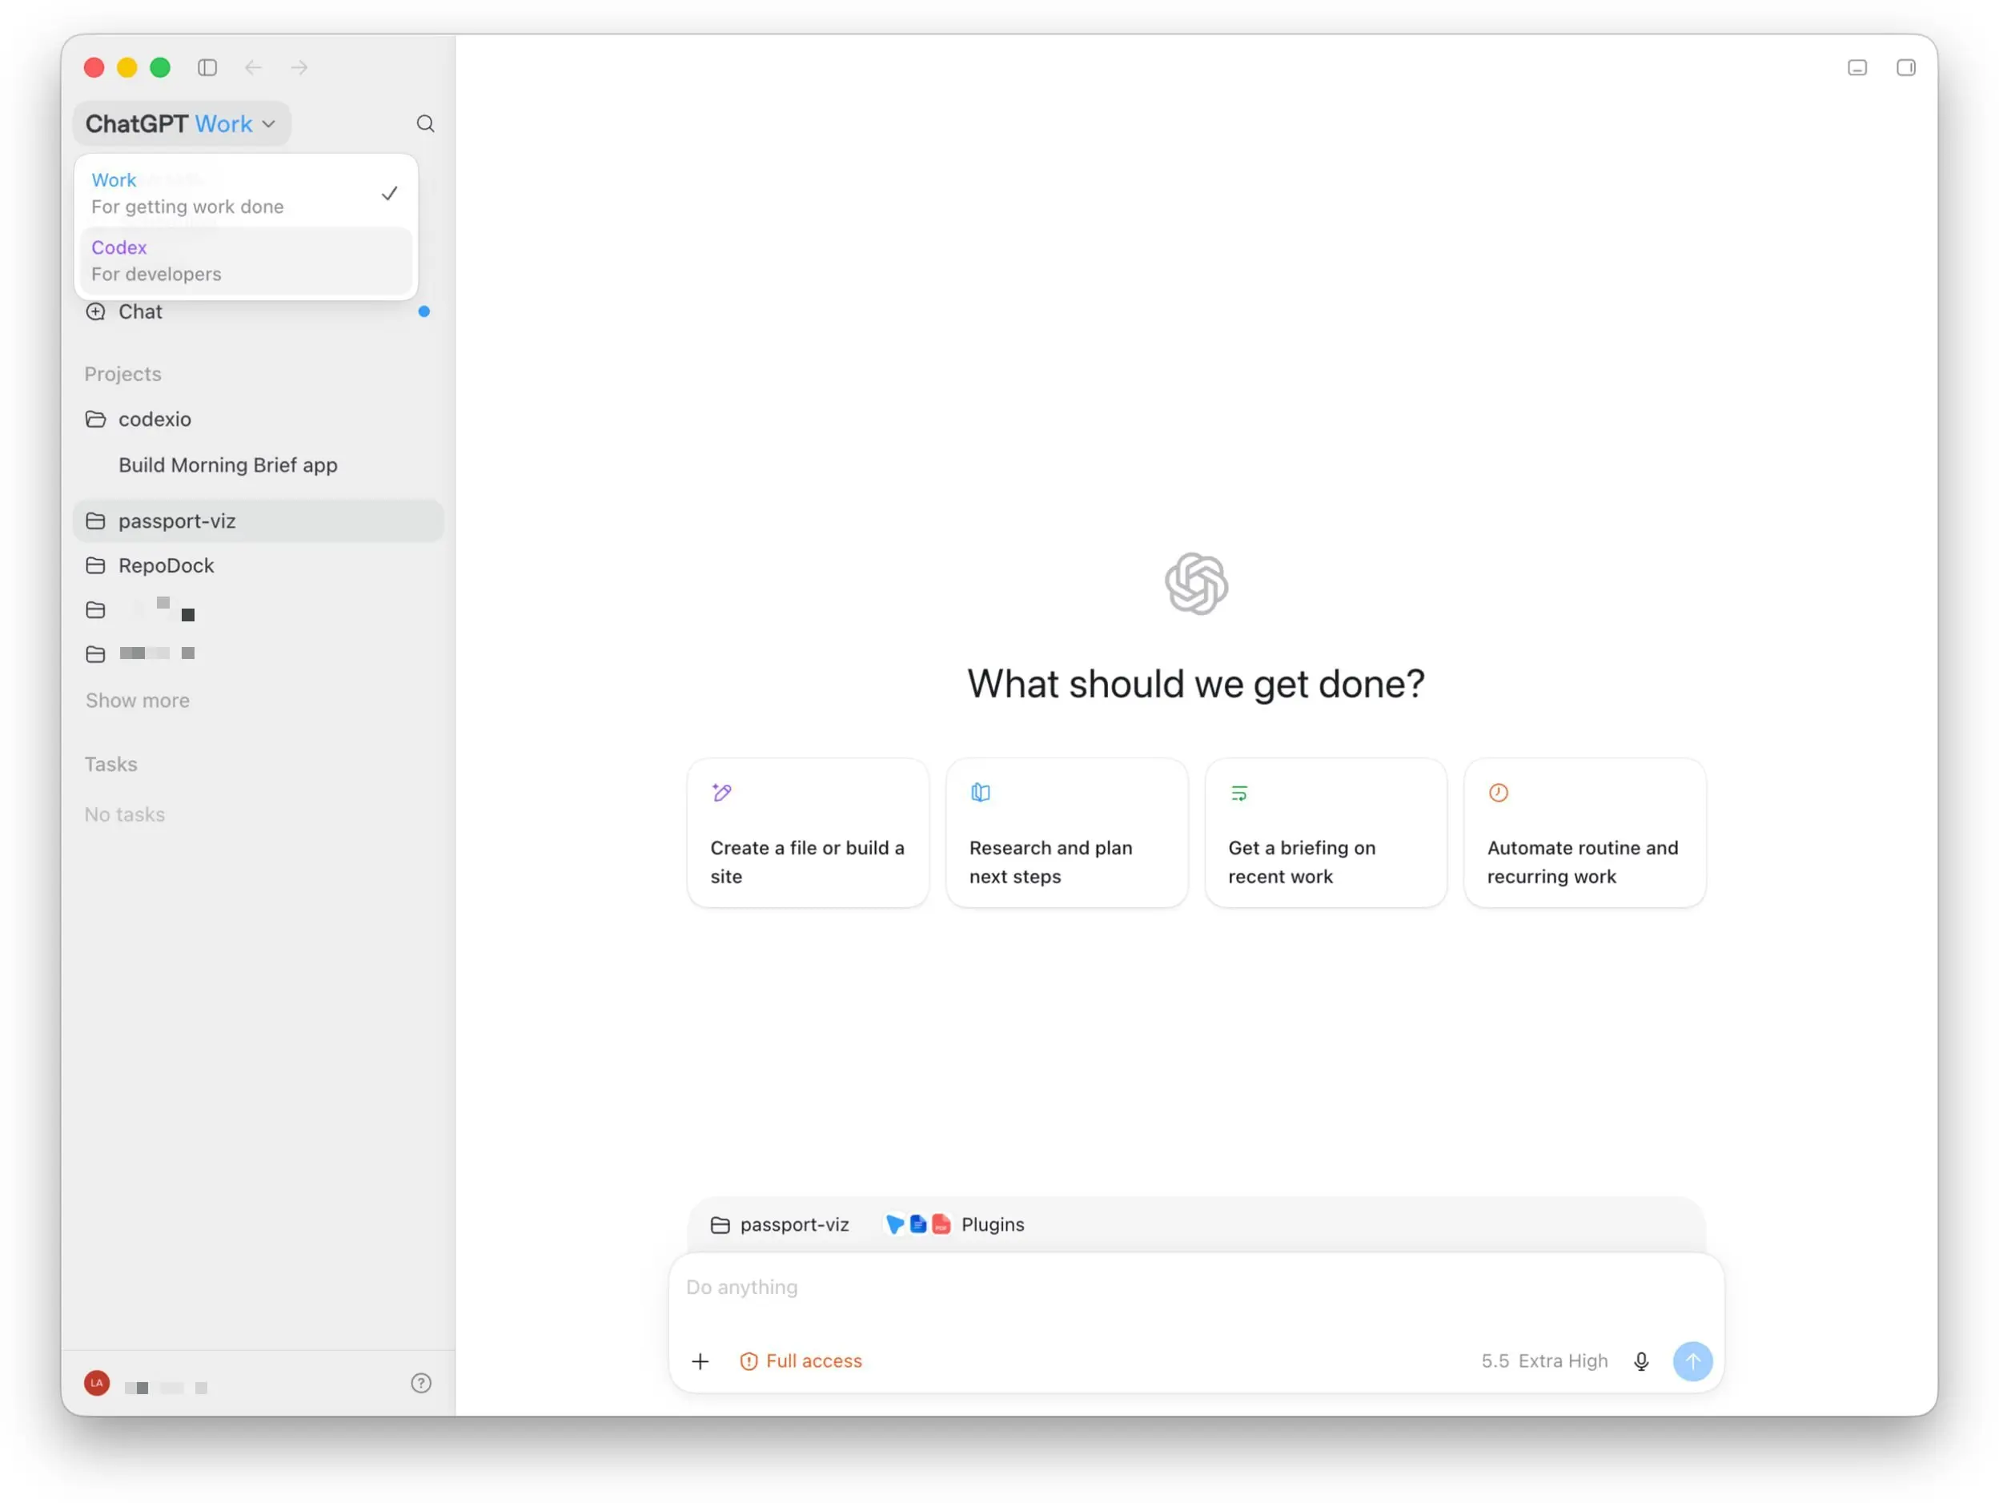1999x1503 pixels.
Task: Click the Tasks section header
Action: coord(111,765)
